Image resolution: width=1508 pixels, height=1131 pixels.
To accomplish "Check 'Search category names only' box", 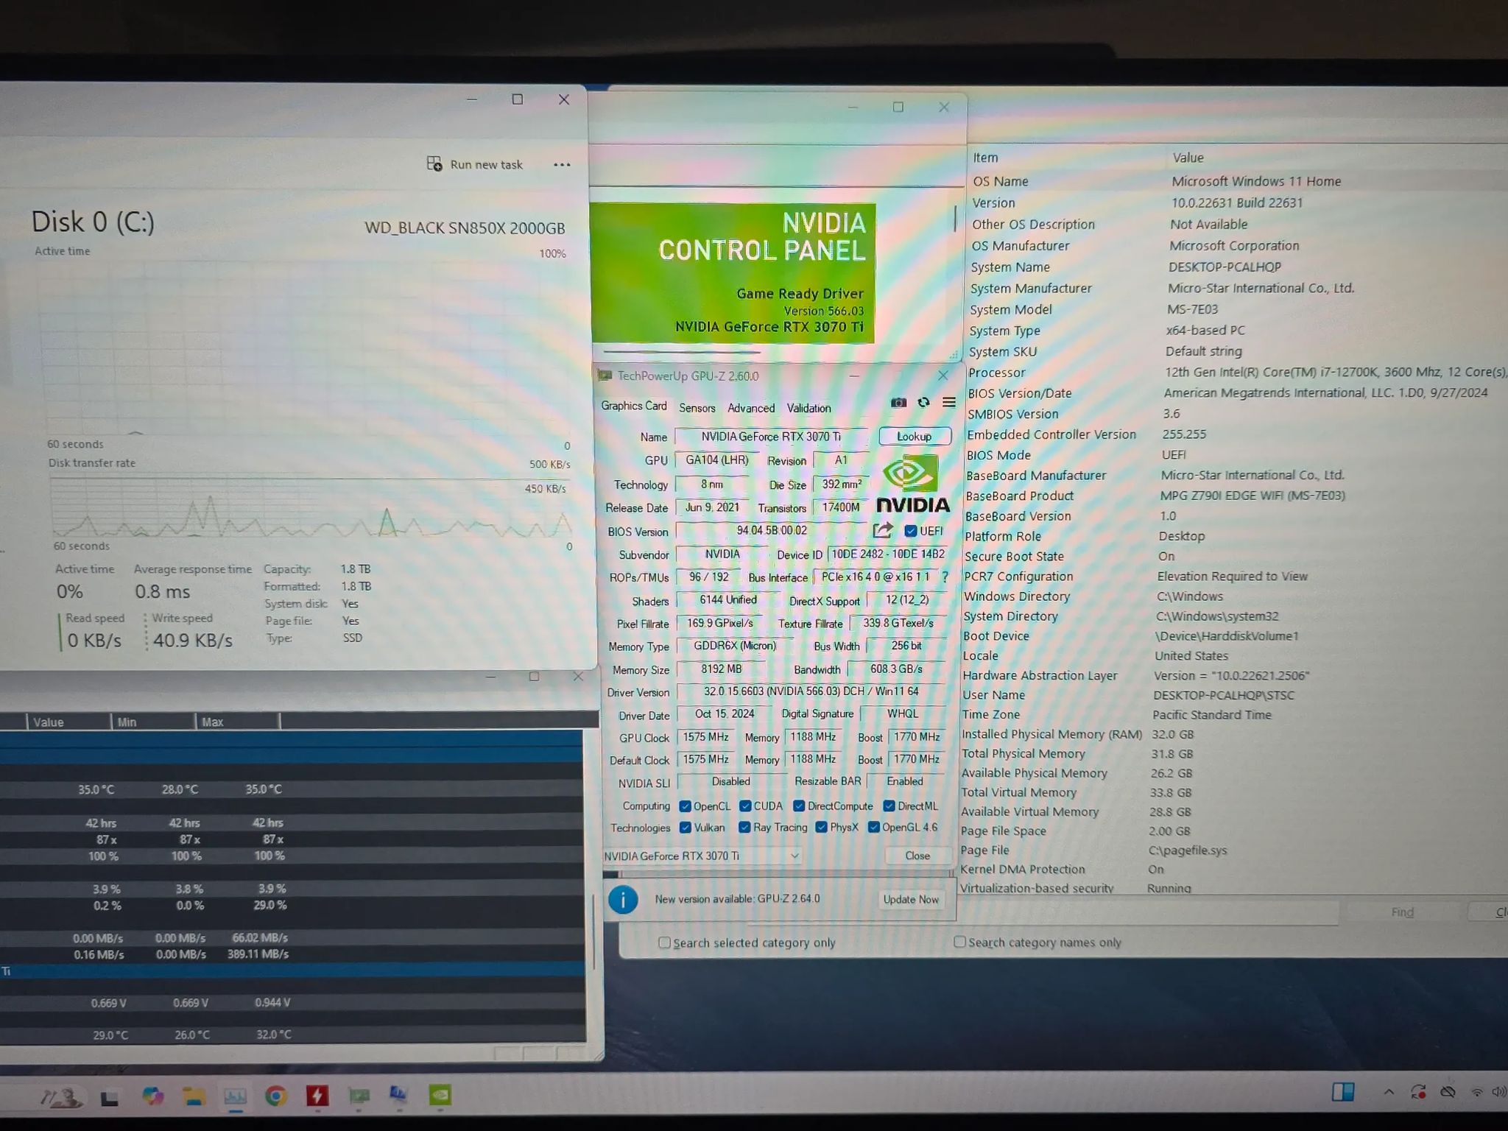I will [959, 942].
